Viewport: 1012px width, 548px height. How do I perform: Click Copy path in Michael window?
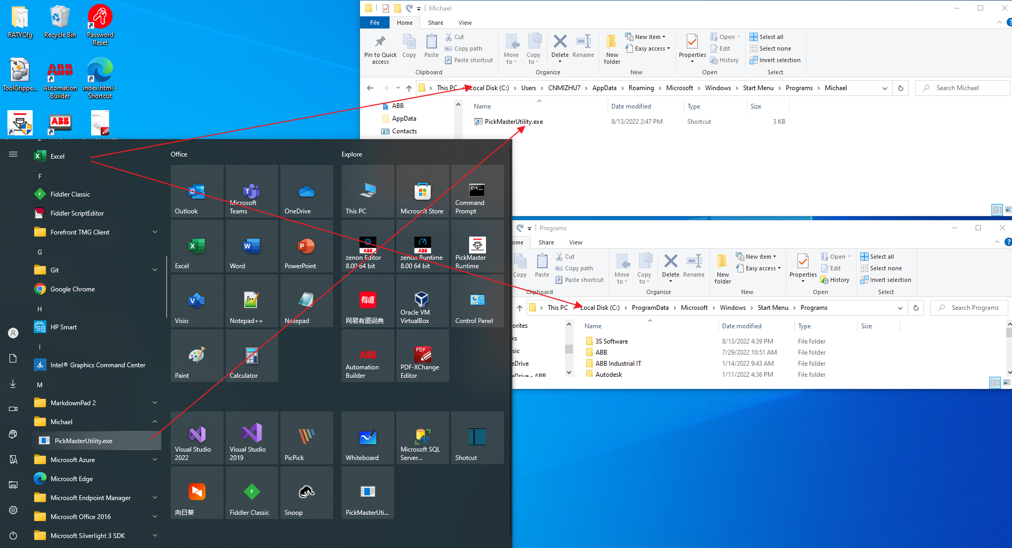(x=463, y=48)
